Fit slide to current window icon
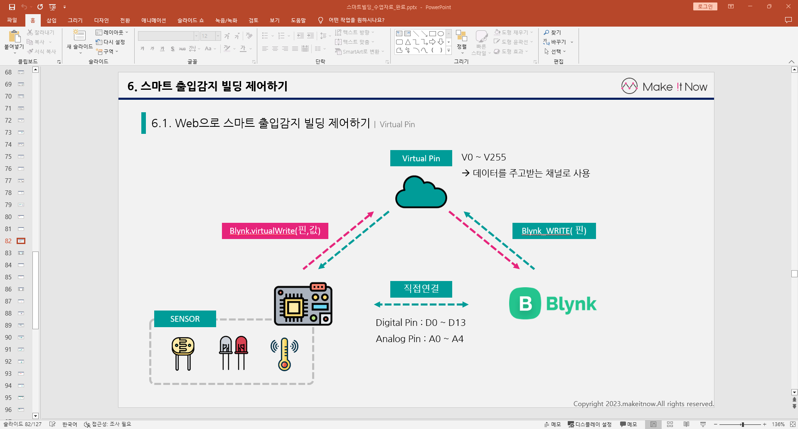Viewport: 798px width, 429px height. (793, 424)
